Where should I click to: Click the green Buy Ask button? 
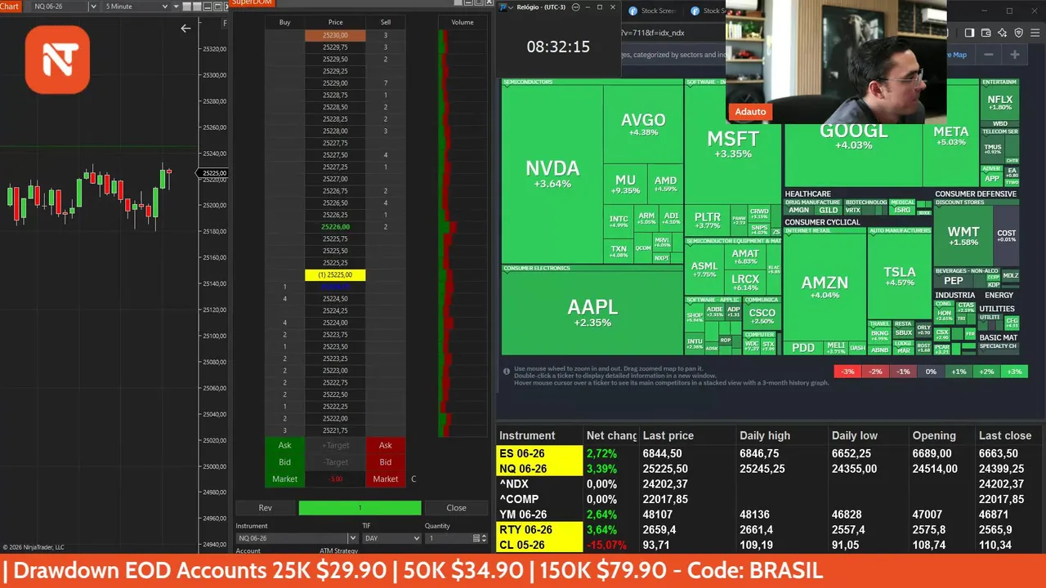click(284, 445)
